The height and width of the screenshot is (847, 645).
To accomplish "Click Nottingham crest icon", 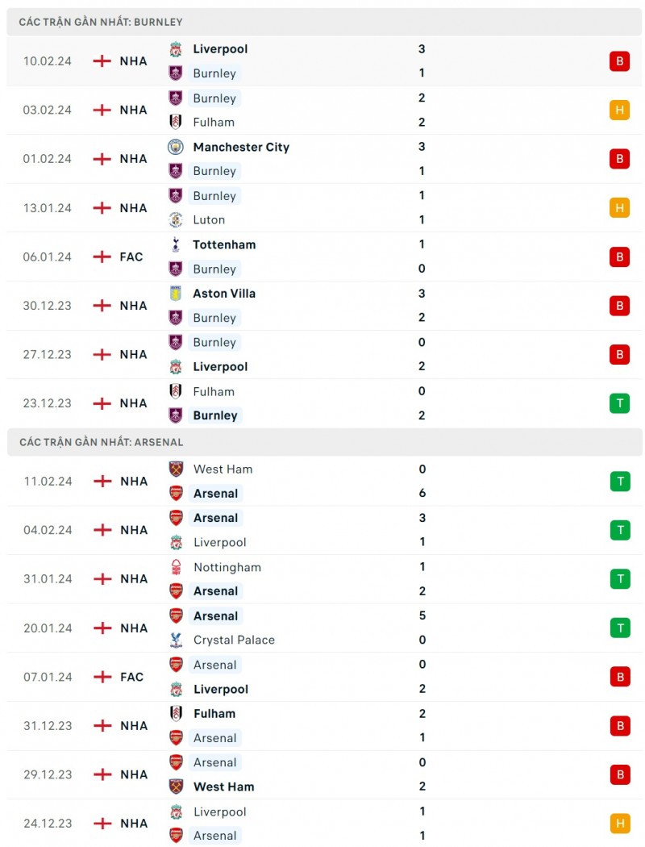I will [x=176, y=567].
